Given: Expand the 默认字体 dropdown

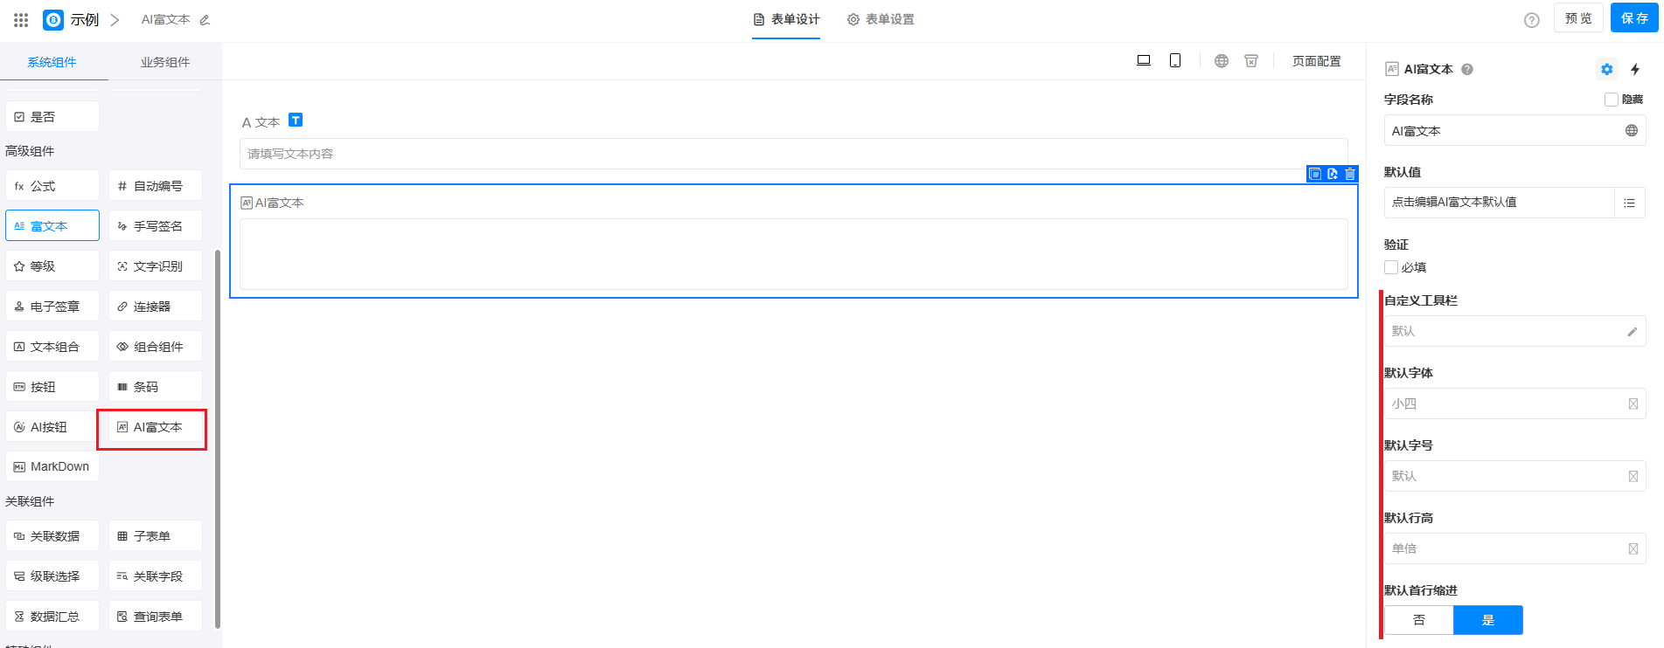Looking at the screenshot, I should pos(1514,403).
